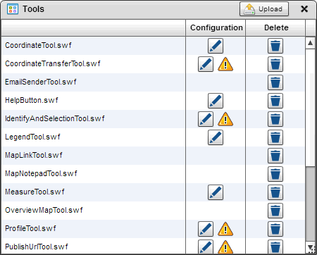Upload a new tool
The width and height of the screenshot is (317, 255).
264,9
